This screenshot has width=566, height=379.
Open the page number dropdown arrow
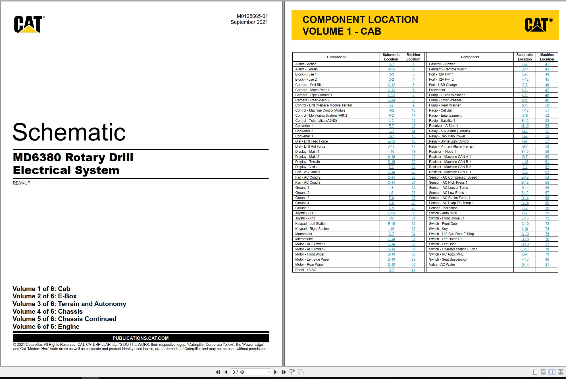tap(269, 372)
